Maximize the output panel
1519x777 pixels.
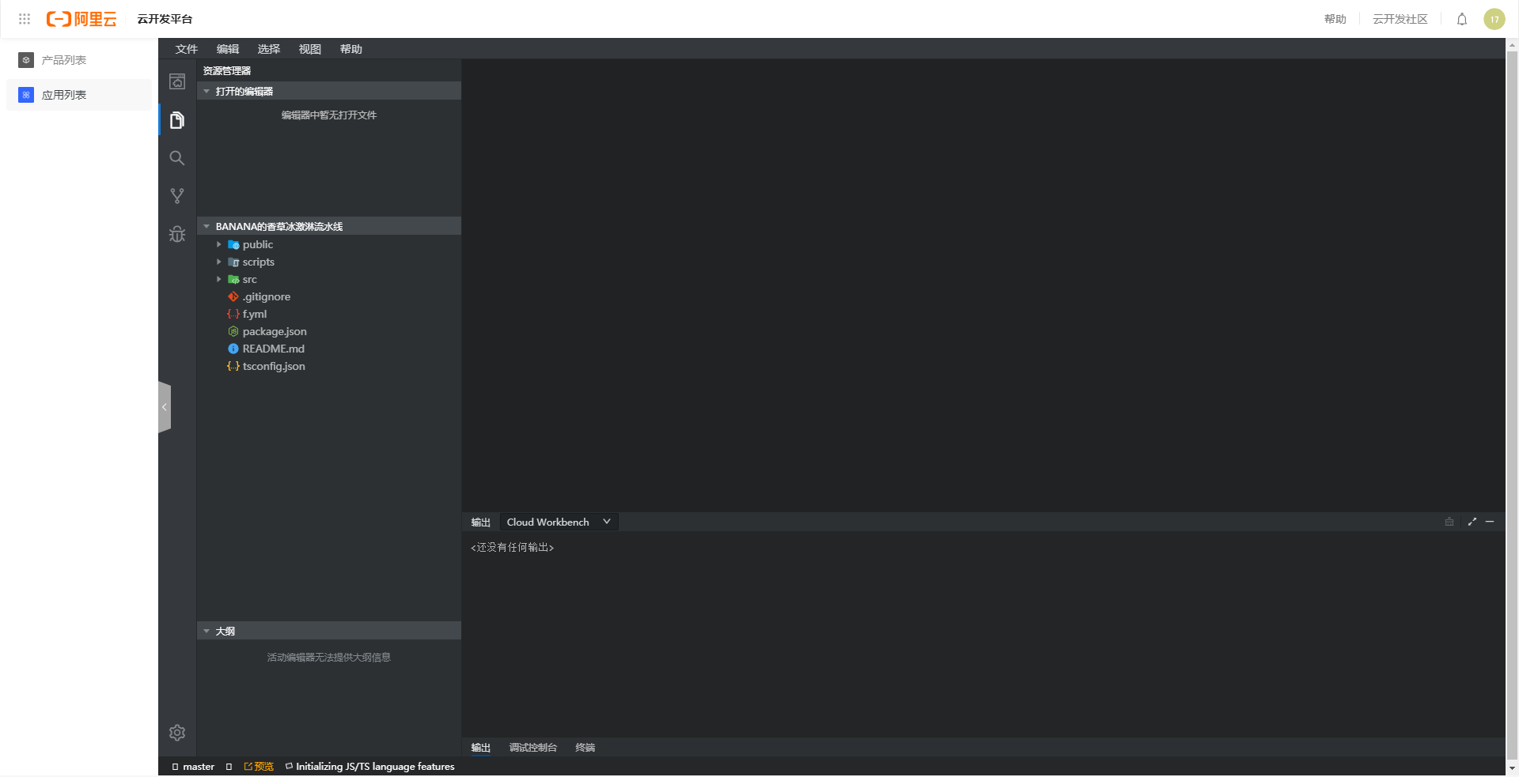click(1472, 522)
